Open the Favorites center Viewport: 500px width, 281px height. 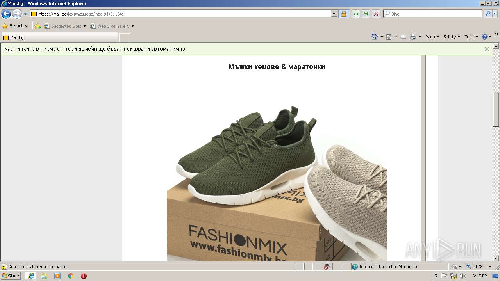[15, 26]
